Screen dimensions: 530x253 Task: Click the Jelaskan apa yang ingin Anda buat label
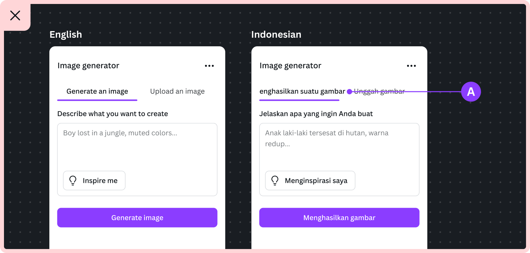[316, 114]
